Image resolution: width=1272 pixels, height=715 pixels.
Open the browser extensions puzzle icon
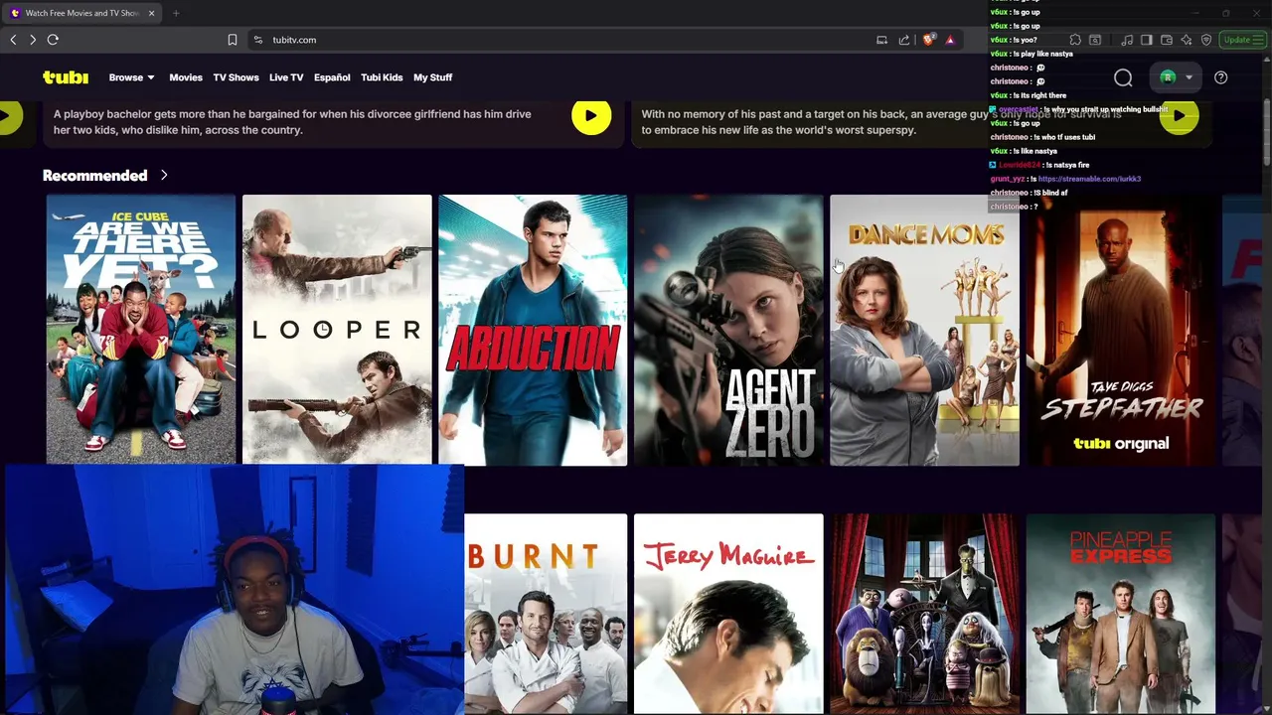coord(1075,40)
